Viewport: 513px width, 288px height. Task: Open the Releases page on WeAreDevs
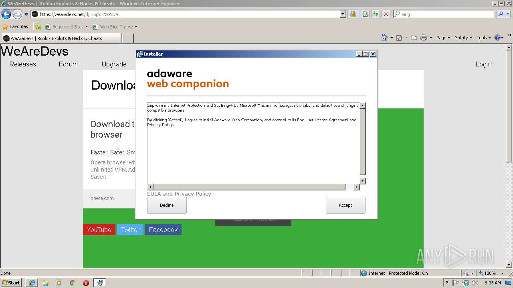23,64
